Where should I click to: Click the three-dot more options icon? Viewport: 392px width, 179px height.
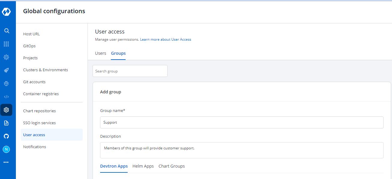tap(6, 162)
